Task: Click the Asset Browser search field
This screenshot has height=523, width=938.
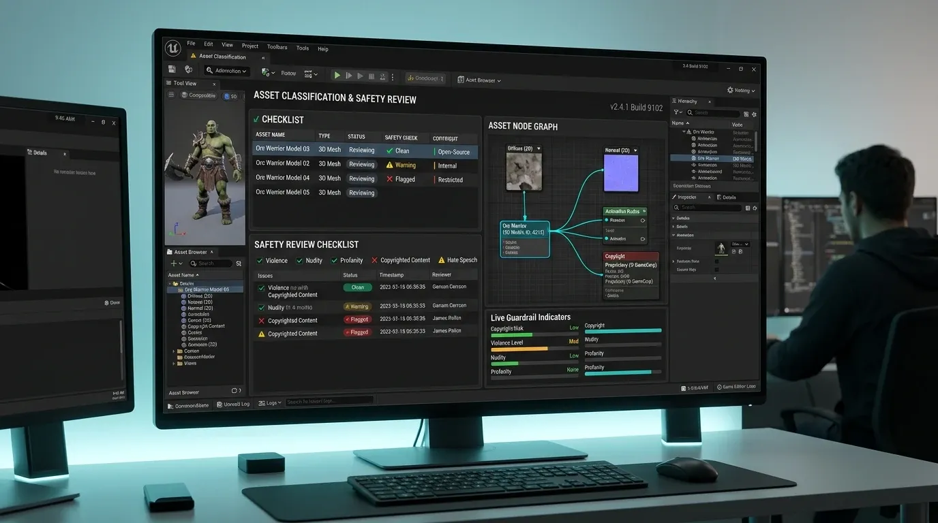Action: click(x=210, y=264)
